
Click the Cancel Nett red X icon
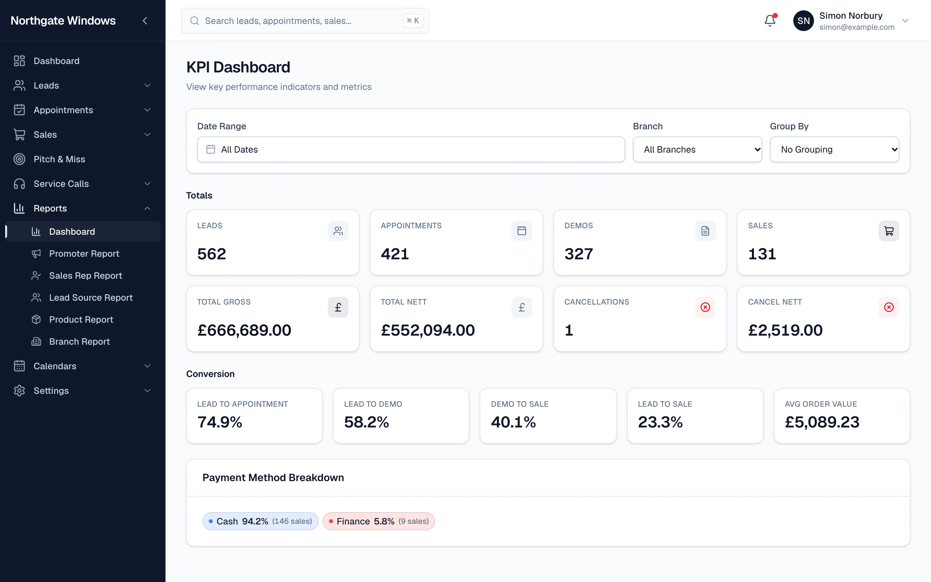pyautogui.click(x=889, y=307)
